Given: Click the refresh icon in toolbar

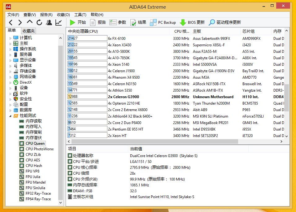Looking at the screenshot, I should [x=39, y=22].
